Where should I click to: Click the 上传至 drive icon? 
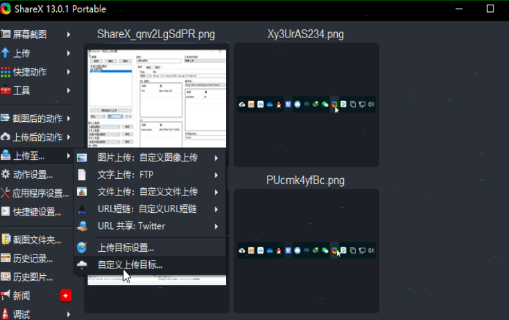click(x=5, y=155)
